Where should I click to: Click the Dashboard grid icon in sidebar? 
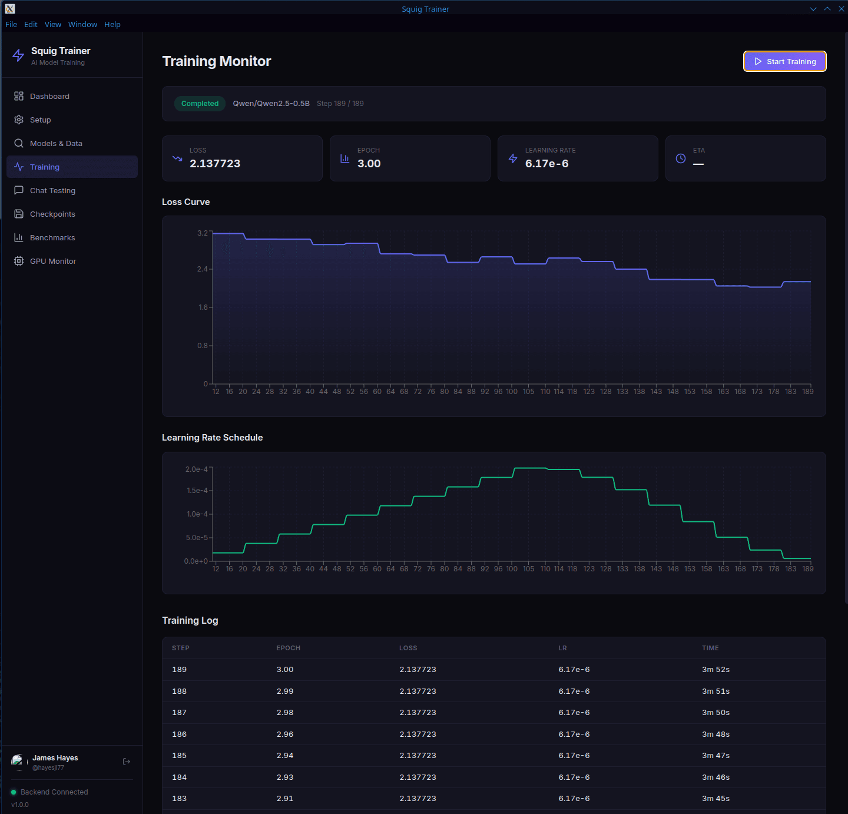click(19, 96)
